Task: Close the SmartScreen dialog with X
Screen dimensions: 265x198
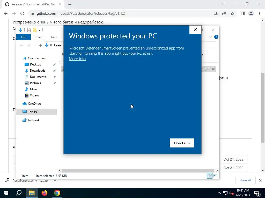Action: click(195, 30)
